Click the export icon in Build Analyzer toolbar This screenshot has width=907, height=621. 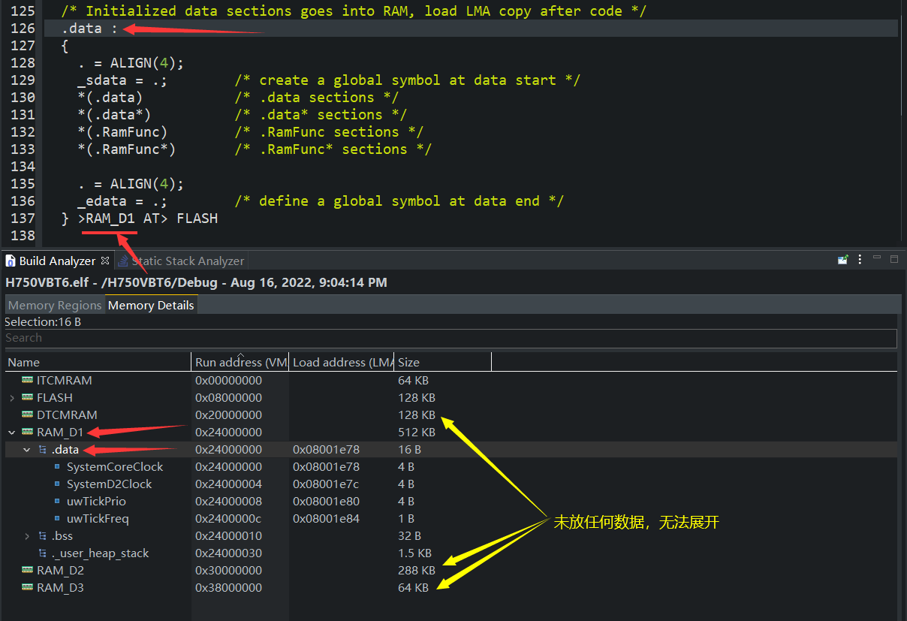[843, 260]
